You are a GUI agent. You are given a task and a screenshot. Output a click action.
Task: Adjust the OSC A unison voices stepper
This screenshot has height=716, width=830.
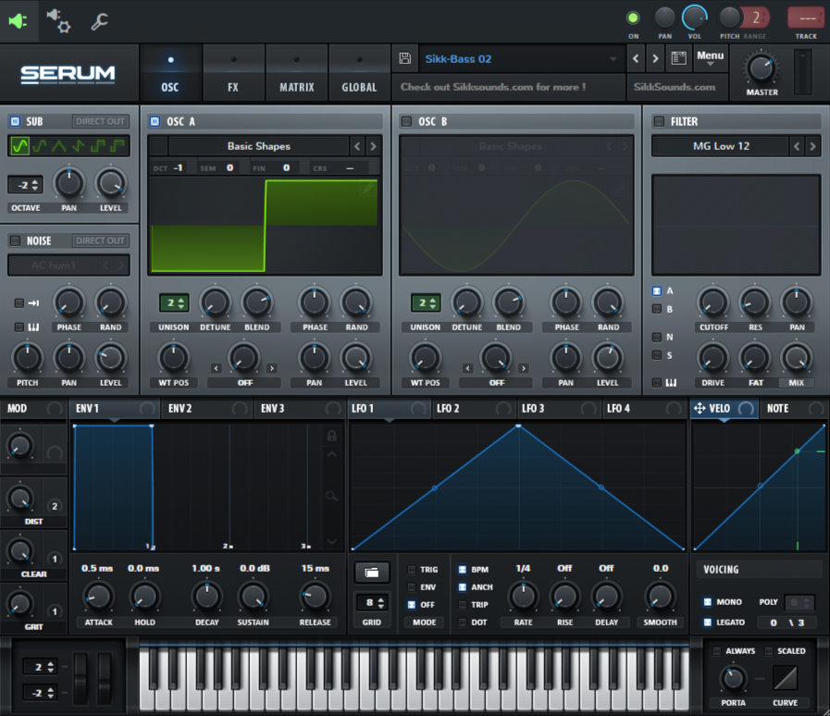pos(174,303)
